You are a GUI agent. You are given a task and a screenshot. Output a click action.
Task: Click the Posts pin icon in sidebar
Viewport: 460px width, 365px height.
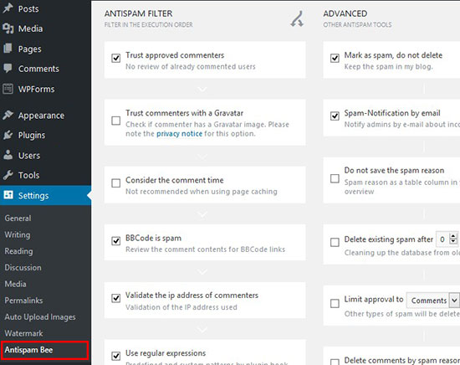click(8, 8)
